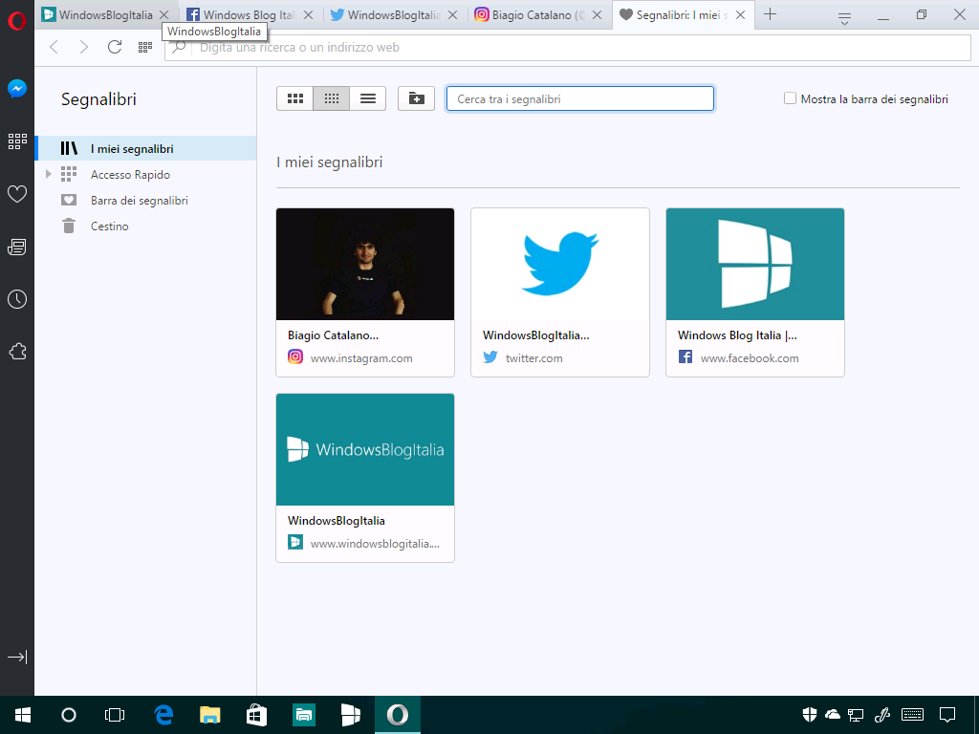
Task: Focus the address bar search field
Action: click(x=568, y=48)
